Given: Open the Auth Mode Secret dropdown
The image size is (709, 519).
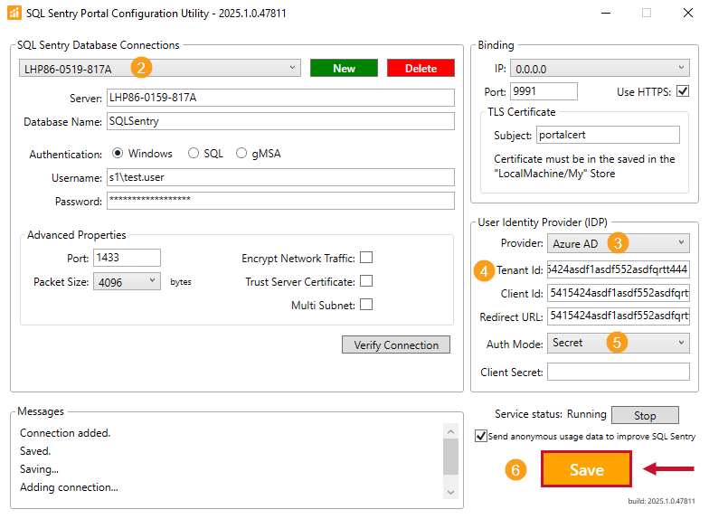Looking at the screenshot, I should 619,343.
